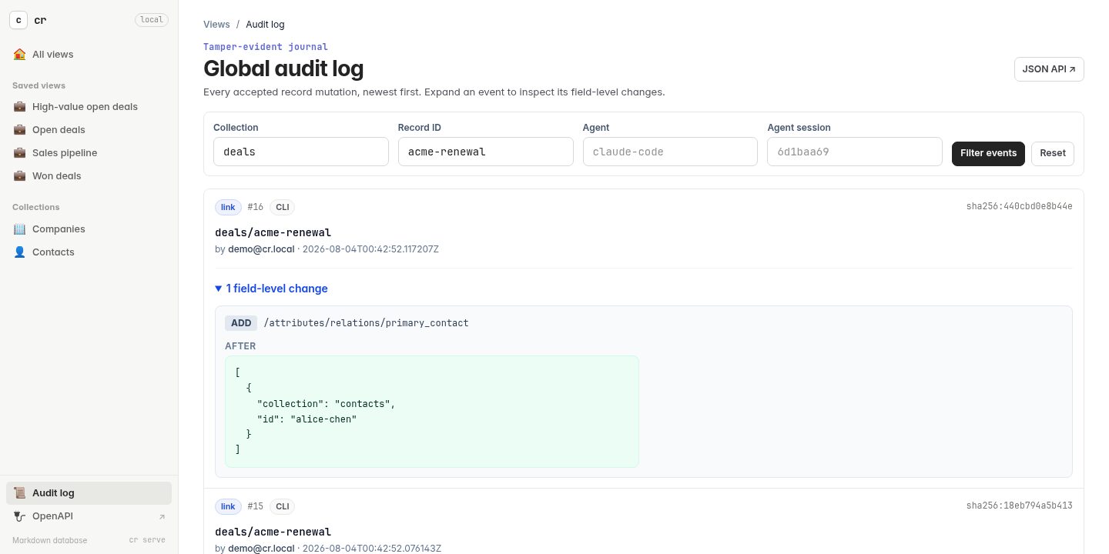Viewport: 1109px width, 554px height.
Task: Open the High-value open deals saved view
Action: [89, 107]
